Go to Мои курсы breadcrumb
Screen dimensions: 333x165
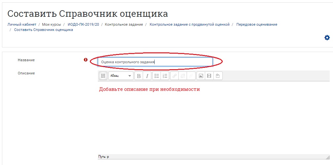tap(52, 24)
